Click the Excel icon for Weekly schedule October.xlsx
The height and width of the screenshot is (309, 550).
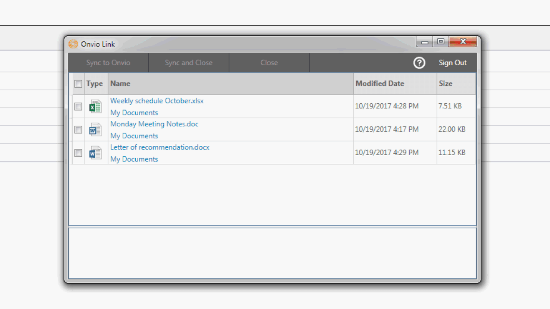click(x=95, y=106)
